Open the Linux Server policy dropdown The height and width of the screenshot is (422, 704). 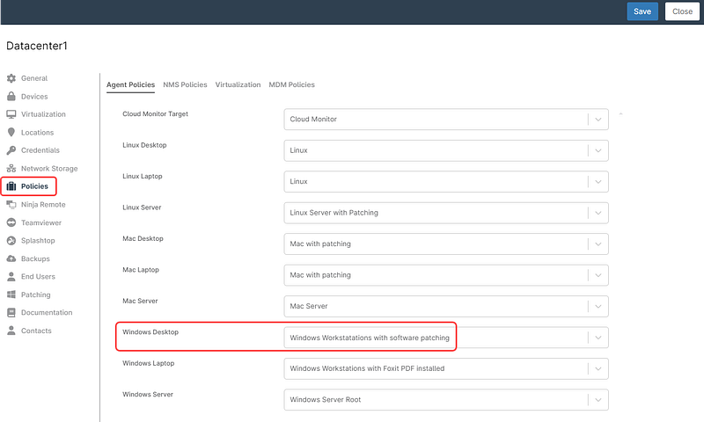point(598,213)
